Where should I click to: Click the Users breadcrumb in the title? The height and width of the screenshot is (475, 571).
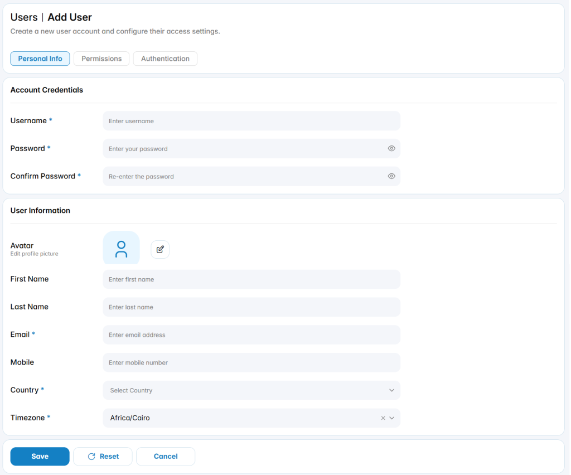[x=24, y=17]
